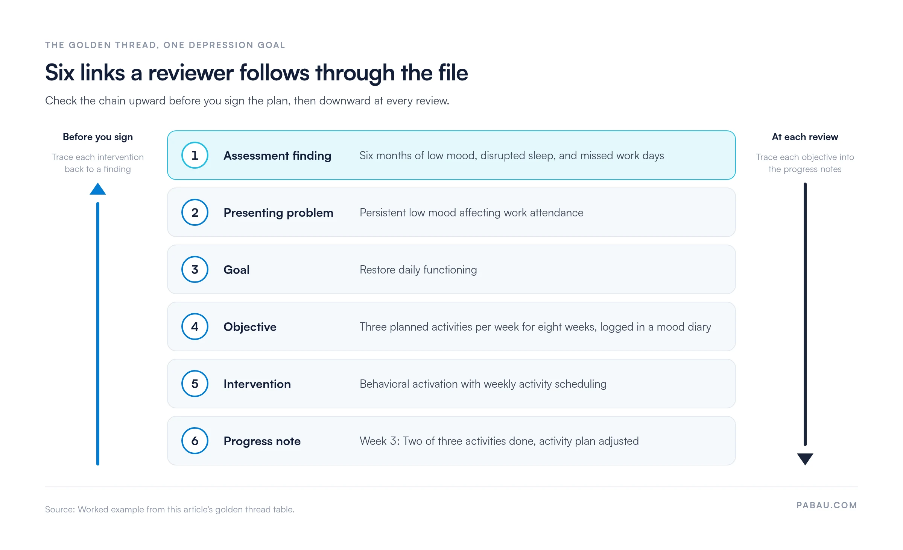This screenshot has height=550, width=903.
Task: Click the number 4 circle for Objective
Action: (195, 326)
